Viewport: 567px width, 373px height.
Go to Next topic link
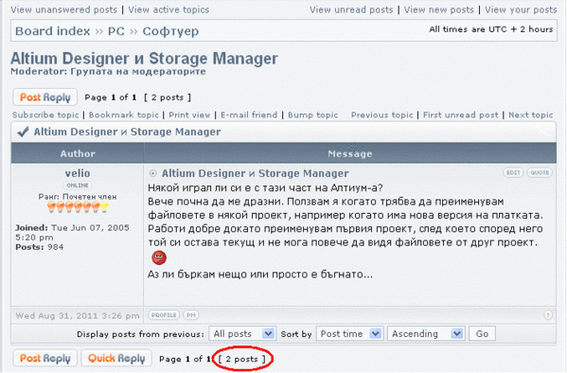click(x=531, y=115)
